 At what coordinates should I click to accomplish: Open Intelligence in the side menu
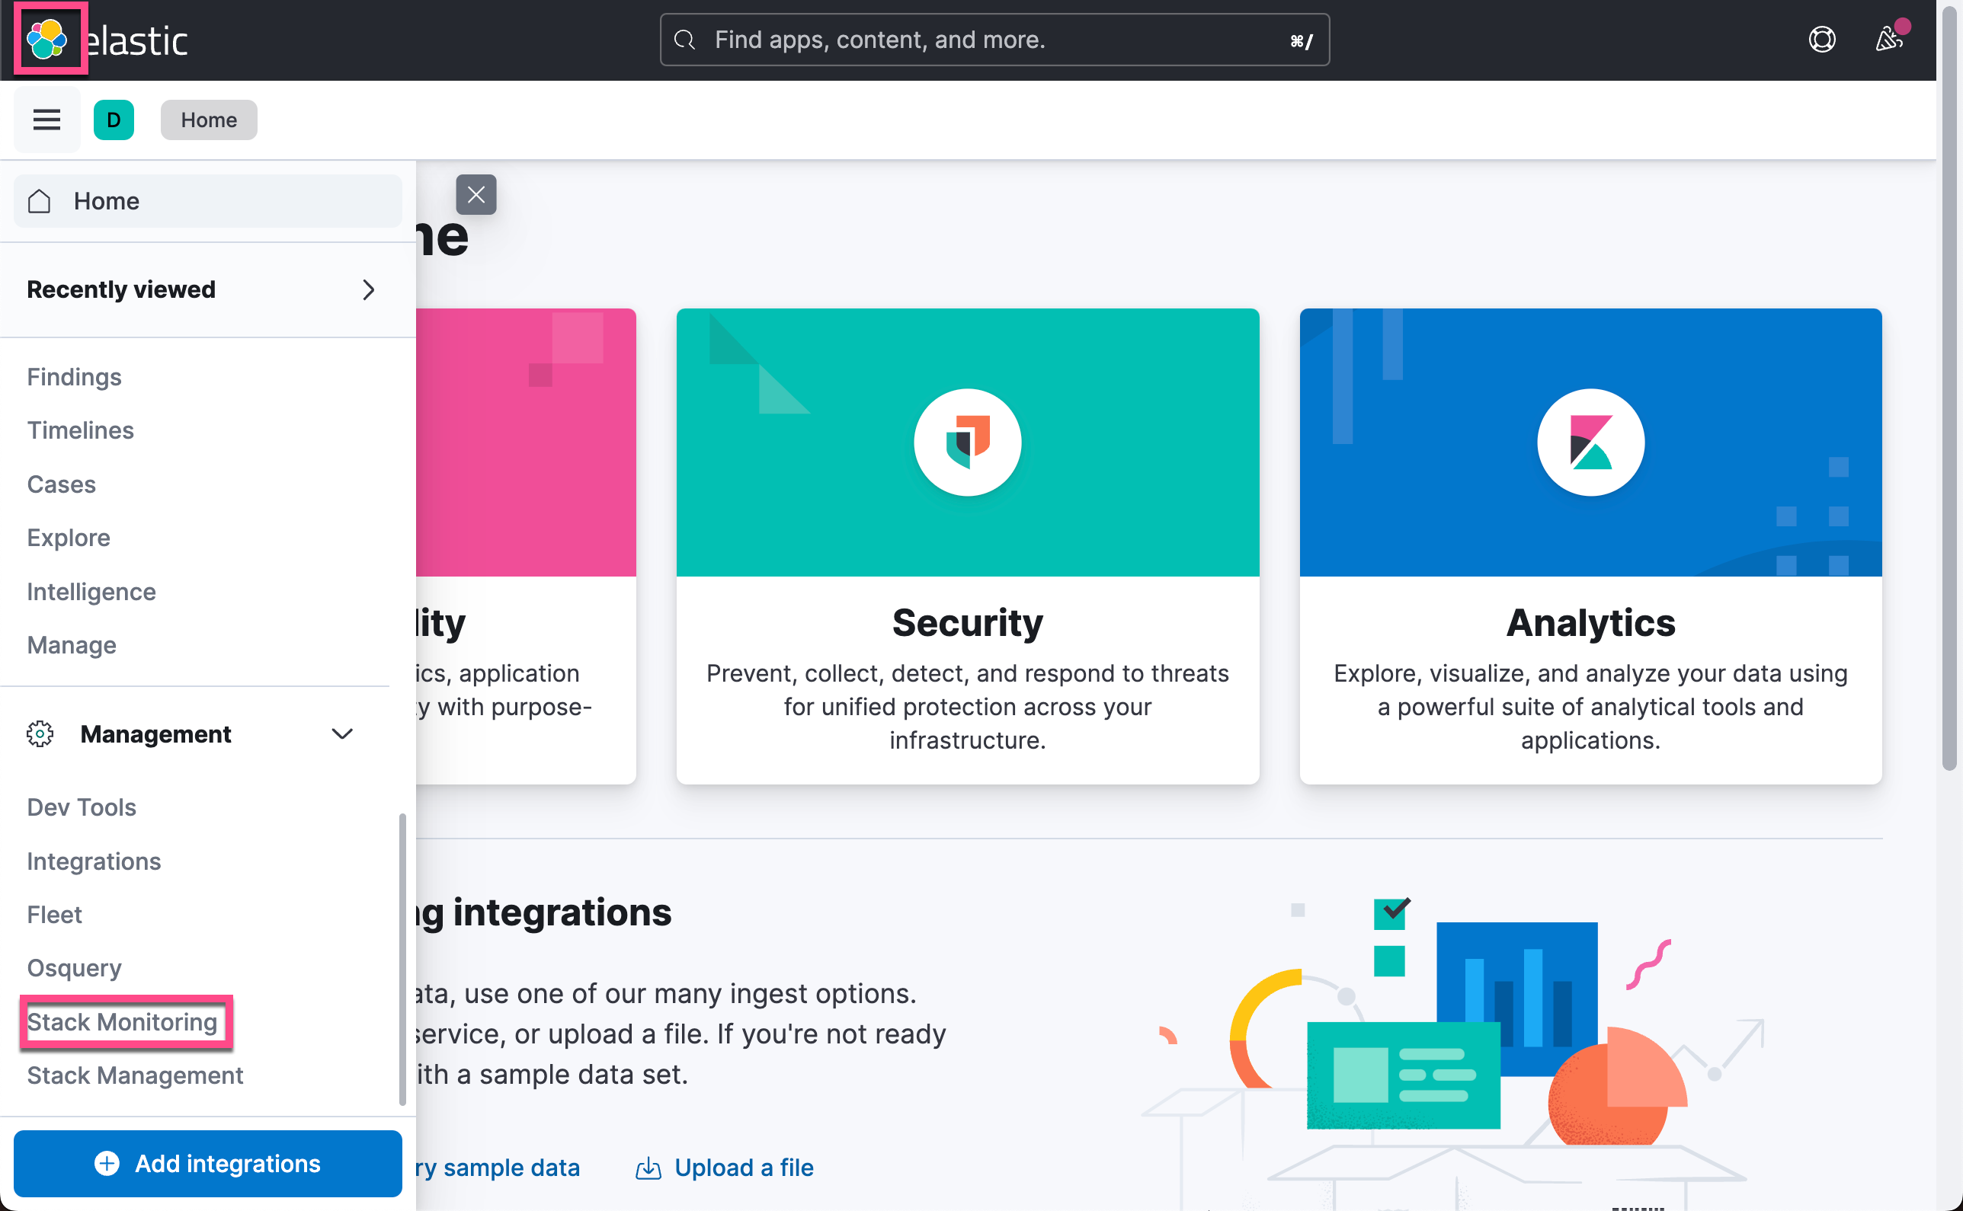pos(91,591)
